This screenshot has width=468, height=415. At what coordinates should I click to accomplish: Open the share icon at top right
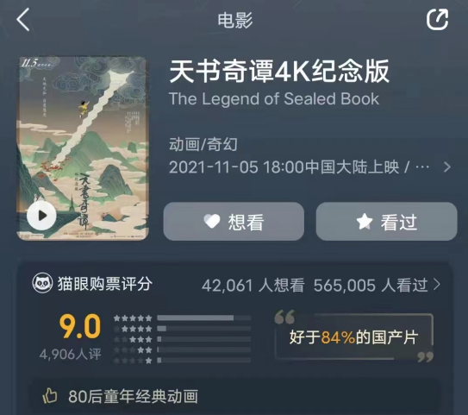point(437,20)
